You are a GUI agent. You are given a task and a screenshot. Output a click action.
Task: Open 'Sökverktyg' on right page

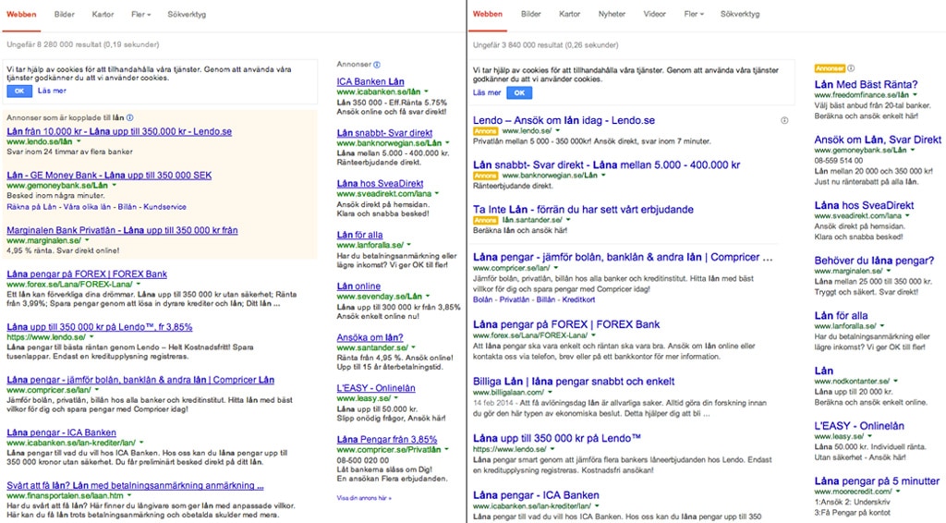coord(740,14)
